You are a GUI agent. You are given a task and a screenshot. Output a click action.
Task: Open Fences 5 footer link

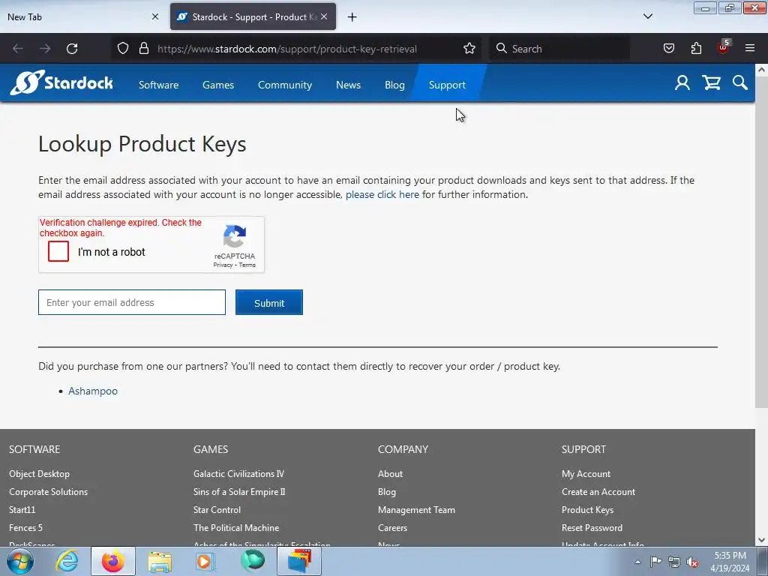pos(25,527)
